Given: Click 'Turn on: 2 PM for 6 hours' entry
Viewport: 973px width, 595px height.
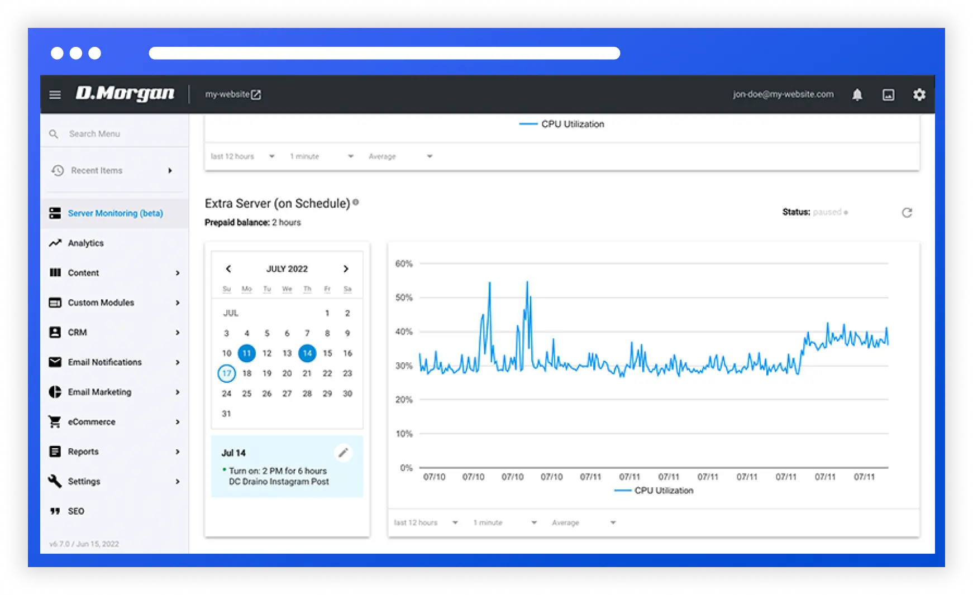Looking at the screenshot, I should (278, 471).
